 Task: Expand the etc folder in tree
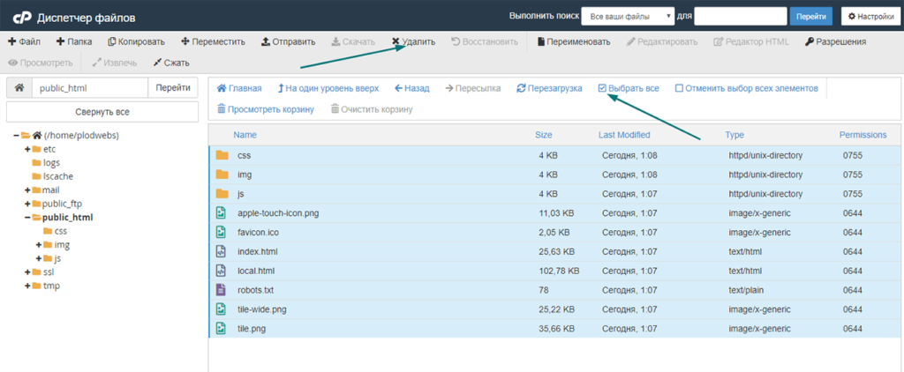tap(27, 149)
